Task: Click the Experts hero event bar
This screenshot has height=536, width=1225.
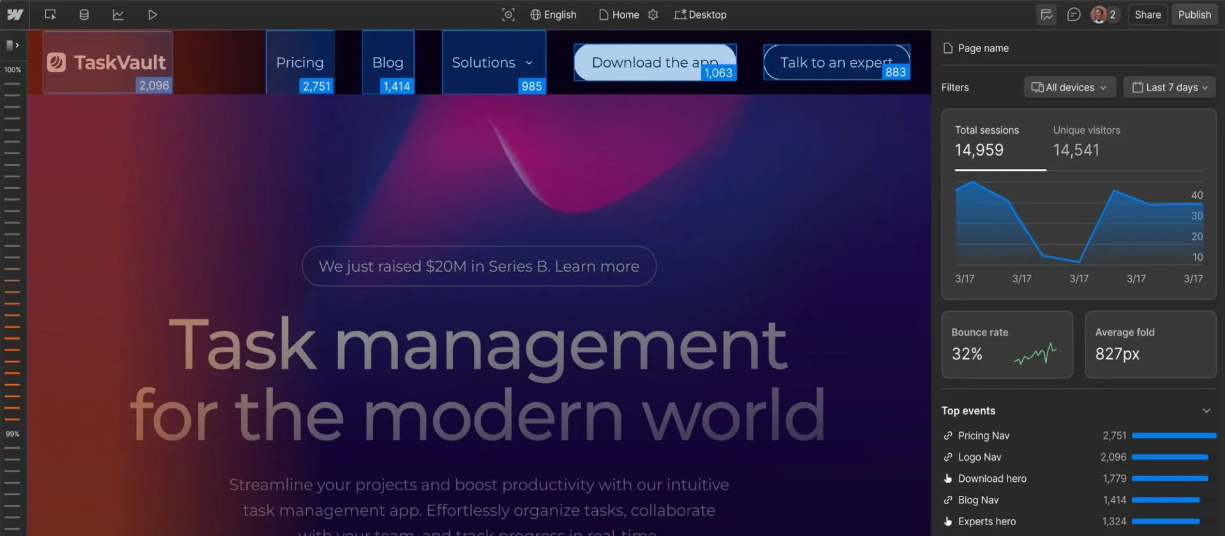Action: pyautogui.click(x=1166, y=521)
